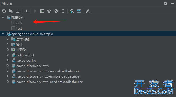Click nacos-discovery-http-randomloadbalancer module icon
Image resolution: width=176 pixels, height=97 pixels.
coord(14,82)
